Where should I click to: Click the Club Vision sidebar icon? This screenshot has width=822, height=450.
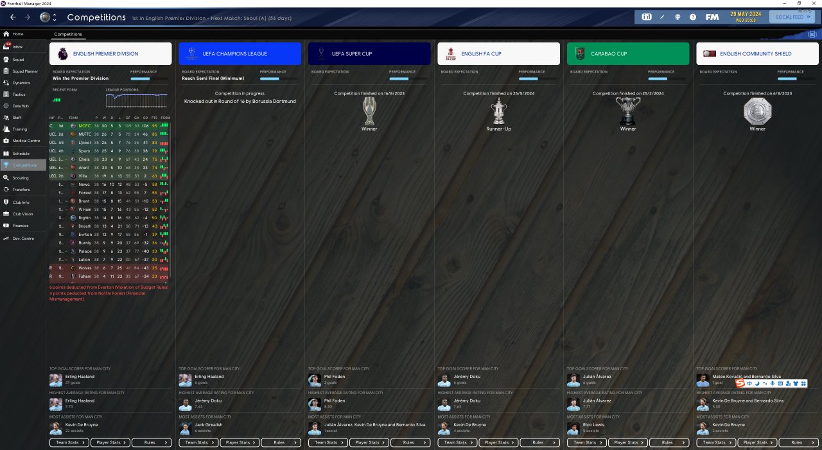(x=6, y=214)
